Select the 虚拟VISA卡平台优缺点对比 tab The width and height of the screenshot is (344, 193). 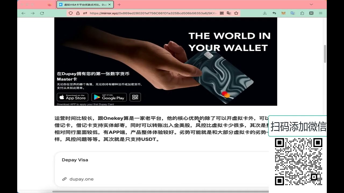85,5
